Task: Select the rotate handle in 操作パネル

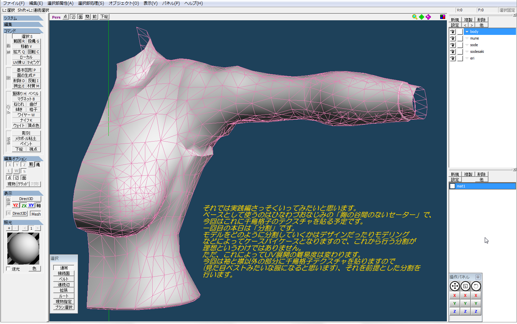Action: (x=476, y=286)
